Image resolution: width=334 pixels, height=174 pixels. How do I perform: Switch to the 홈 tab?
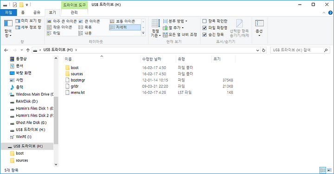click(x=23, y=12)
